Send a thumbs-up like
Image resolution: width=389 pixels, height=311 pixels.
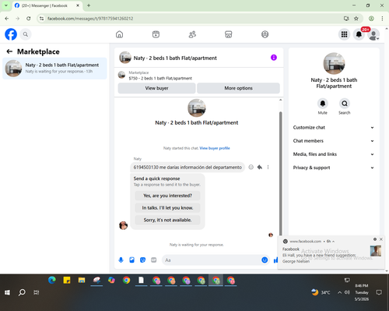275,260
